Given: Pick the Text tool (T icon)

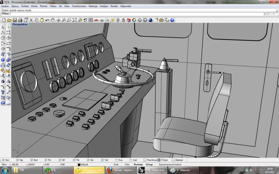Looking at the screenshot, I should coord(3,92).
